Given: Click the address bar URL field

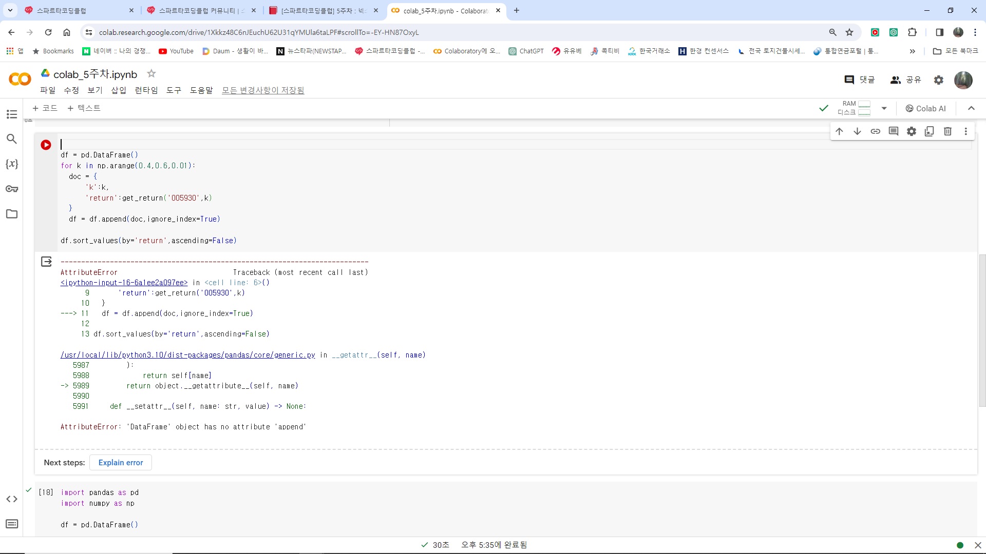Looking at the screenshot, I should click(457, 32).
